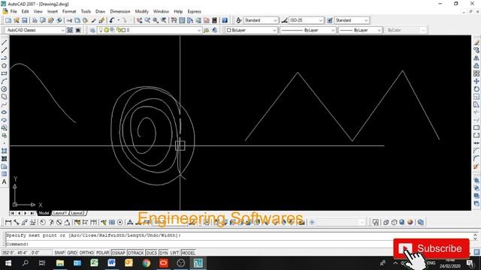The image size is (481, 270).
Task: Select the Rectangle tool
Action: coord(4,73)
